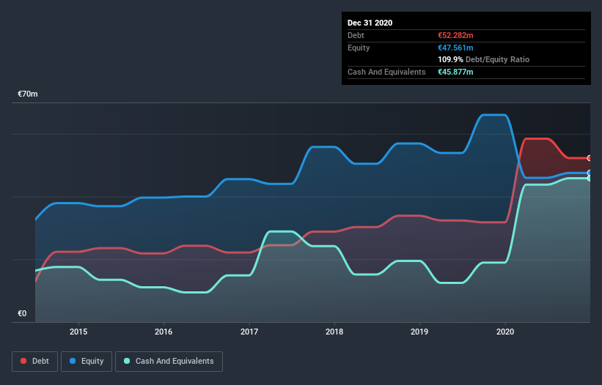Click the blue dot in Equity legend
Image resolution: width=602 pixels, height=385 pixels.
pos(73,361)
